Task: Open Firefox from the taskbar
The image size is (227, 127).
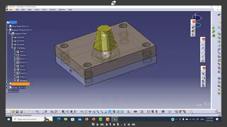Action: point(87,119)
